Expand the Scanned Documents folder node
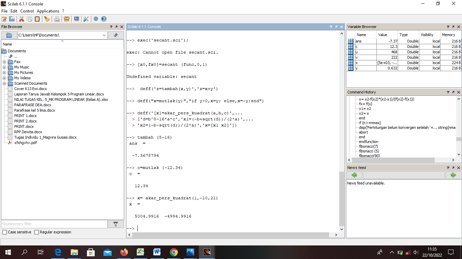The width and height of the screenshot is (462, 259). tap(4, 83)
